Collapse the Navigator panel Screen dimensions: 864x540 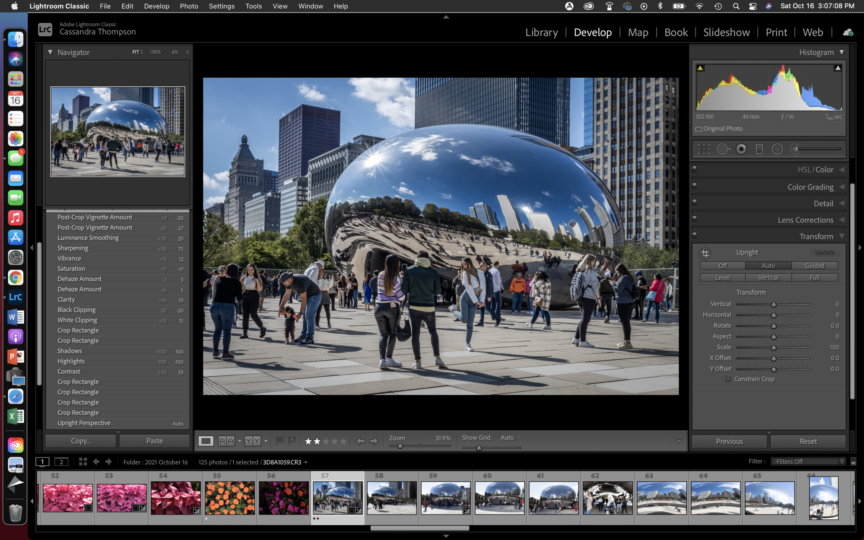click(50, 52)
